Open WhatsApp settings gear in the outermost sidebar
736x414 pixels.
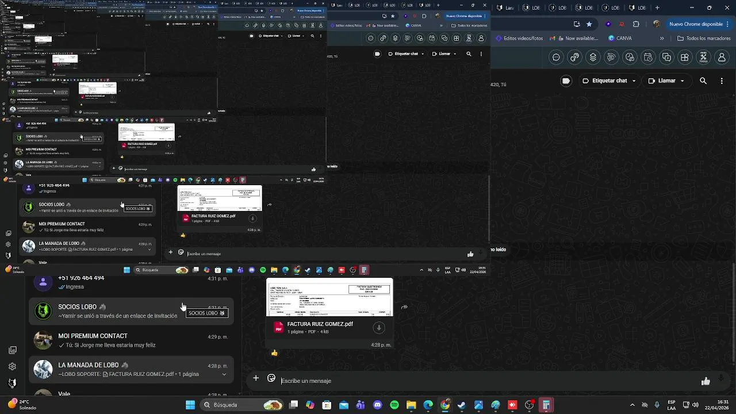tap(12, 366)
